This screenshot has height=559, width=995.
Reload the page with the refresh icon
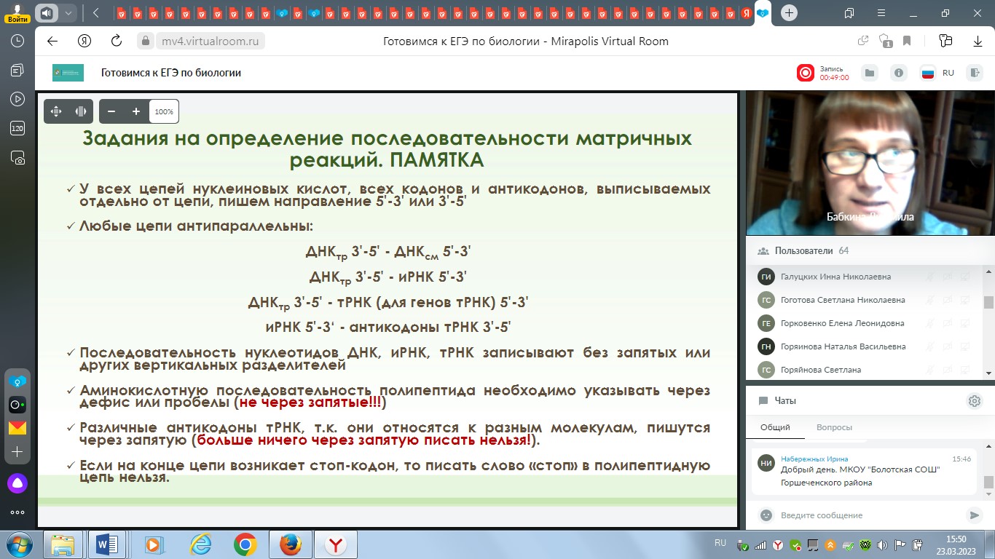pyautogui.click(x=117, y=41)
